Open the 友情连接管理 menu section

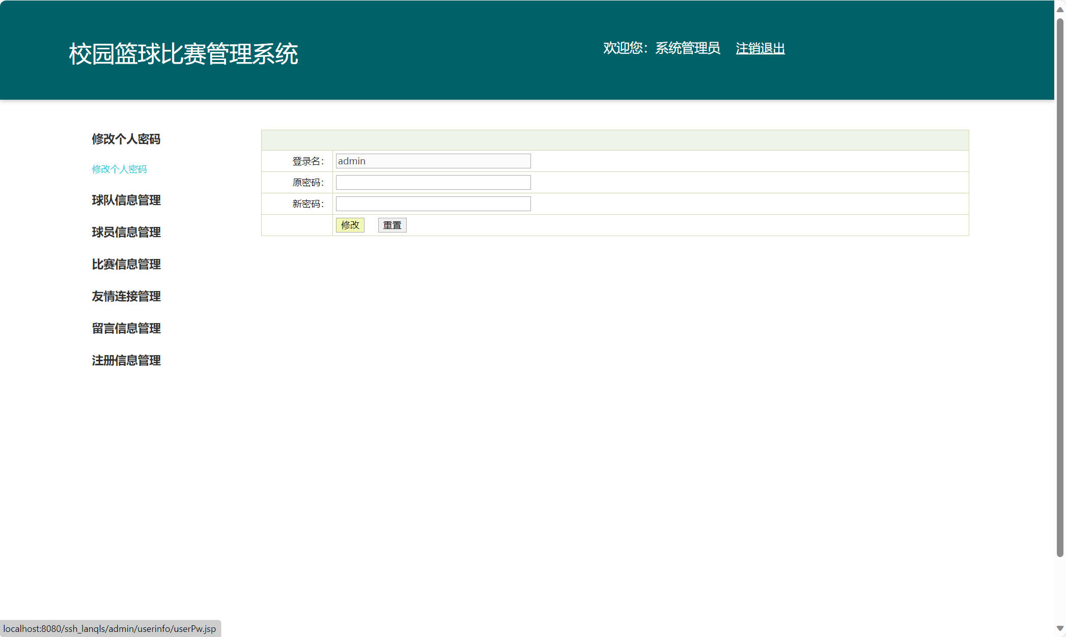click(125, 296)
